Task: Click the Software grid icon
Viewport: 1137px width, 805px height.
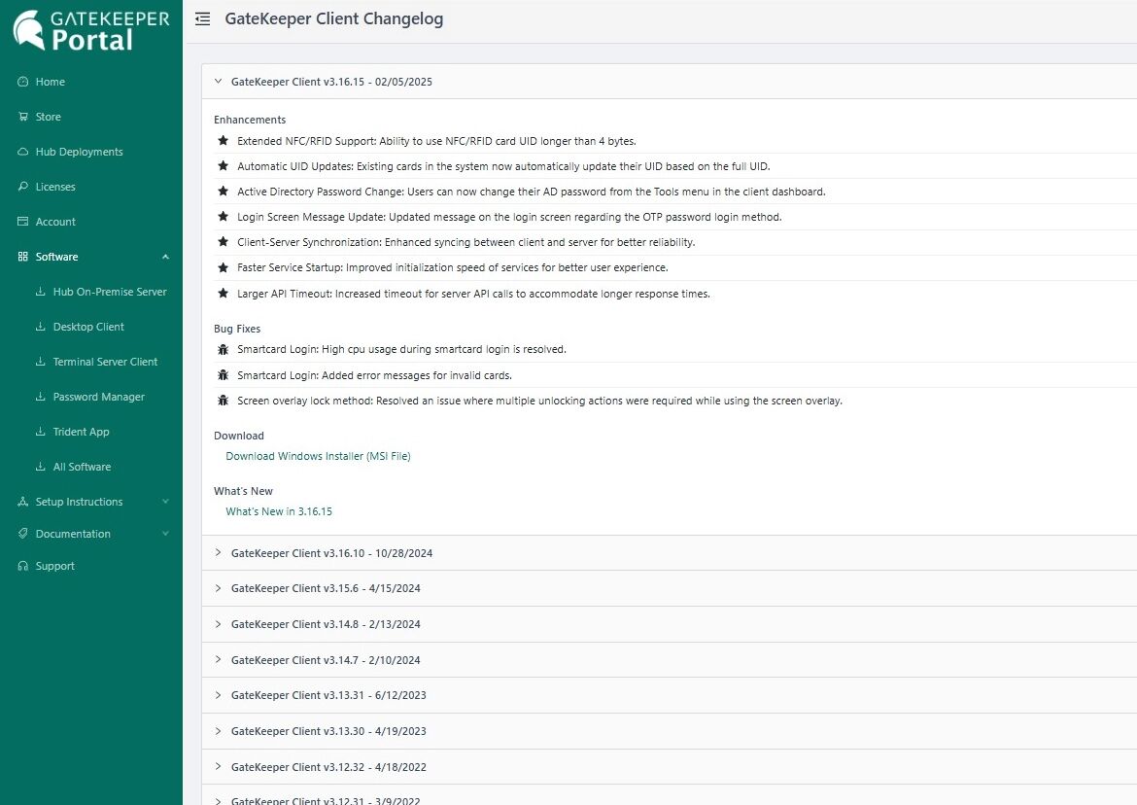Action: [x=22, y=257]
